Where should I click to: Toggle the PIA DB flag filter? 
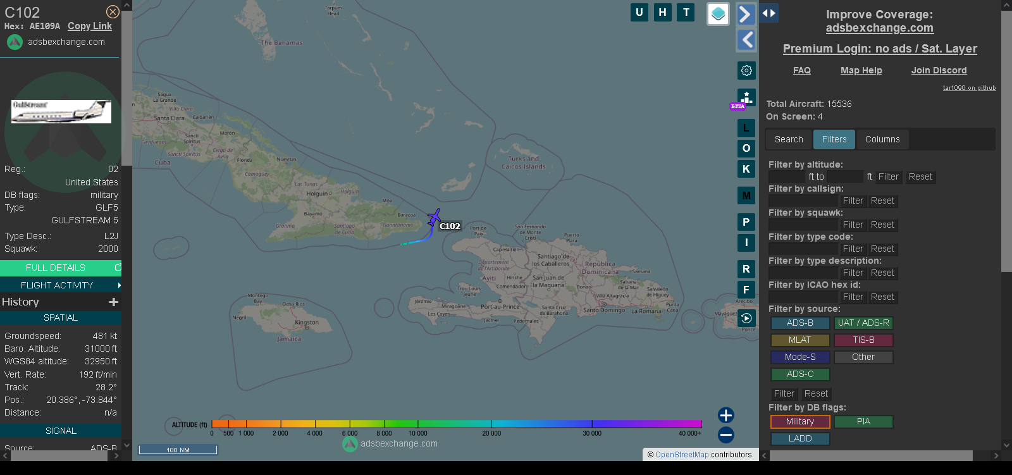pos(863,421)
